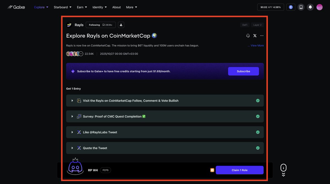Click the X icon of Quote the Tweet
The height and width of the screenshot is (184, 330).
pos(79,148)
